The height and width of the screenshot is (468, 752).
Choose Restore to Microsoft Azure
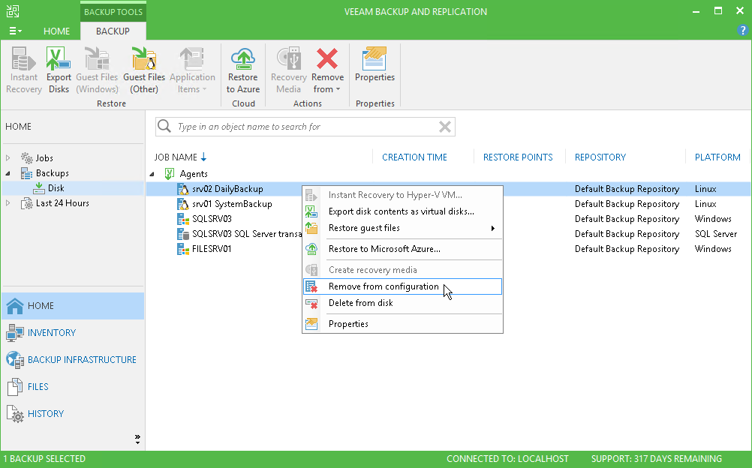[x=402, y=249]
